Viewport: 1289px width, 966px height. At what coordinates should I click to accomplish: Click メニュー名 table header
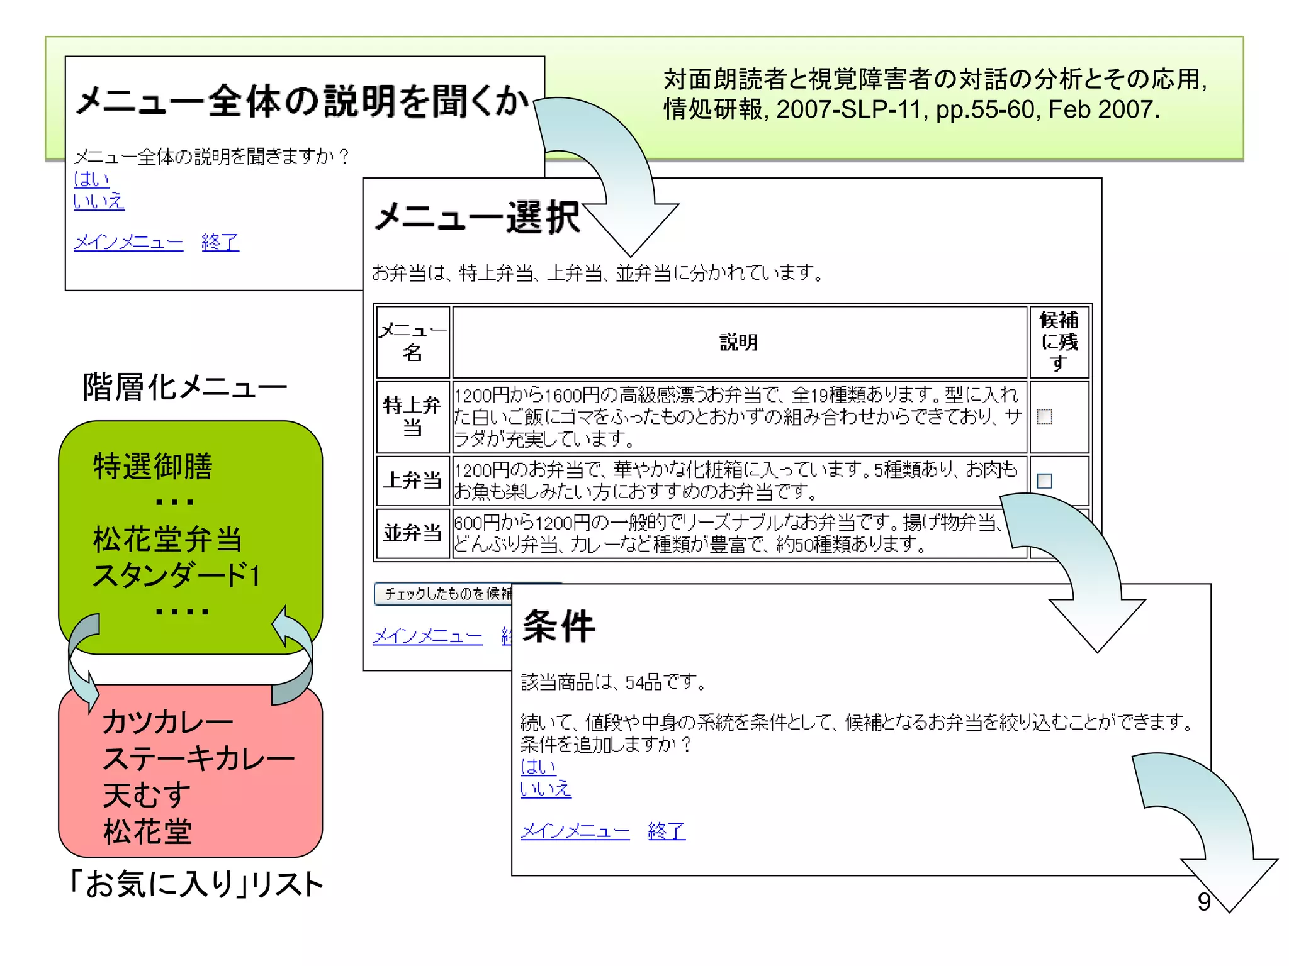tap(413, 341)
